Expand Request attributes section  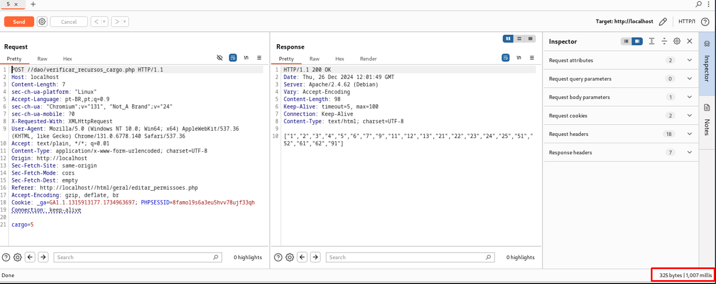621,60
